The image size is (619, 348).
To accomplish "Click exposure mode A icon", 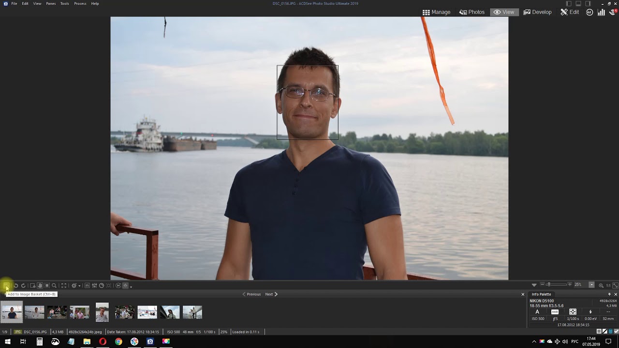I will click(537, 312).
